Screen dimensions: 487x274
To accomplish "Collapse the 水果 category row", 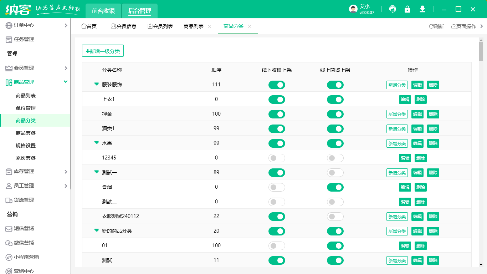I will [96, 143].
